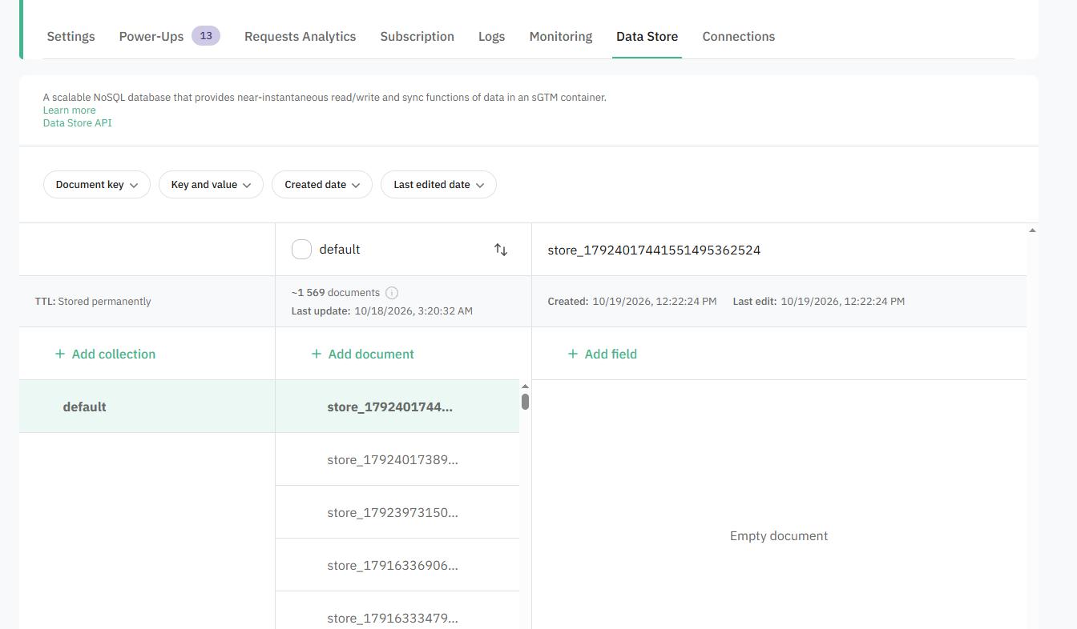Open the Document key filter dropdown

[97, 185]
